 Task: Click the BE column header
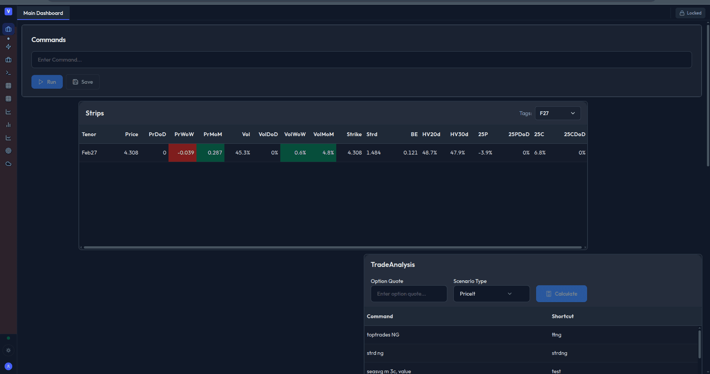point(414,134)
